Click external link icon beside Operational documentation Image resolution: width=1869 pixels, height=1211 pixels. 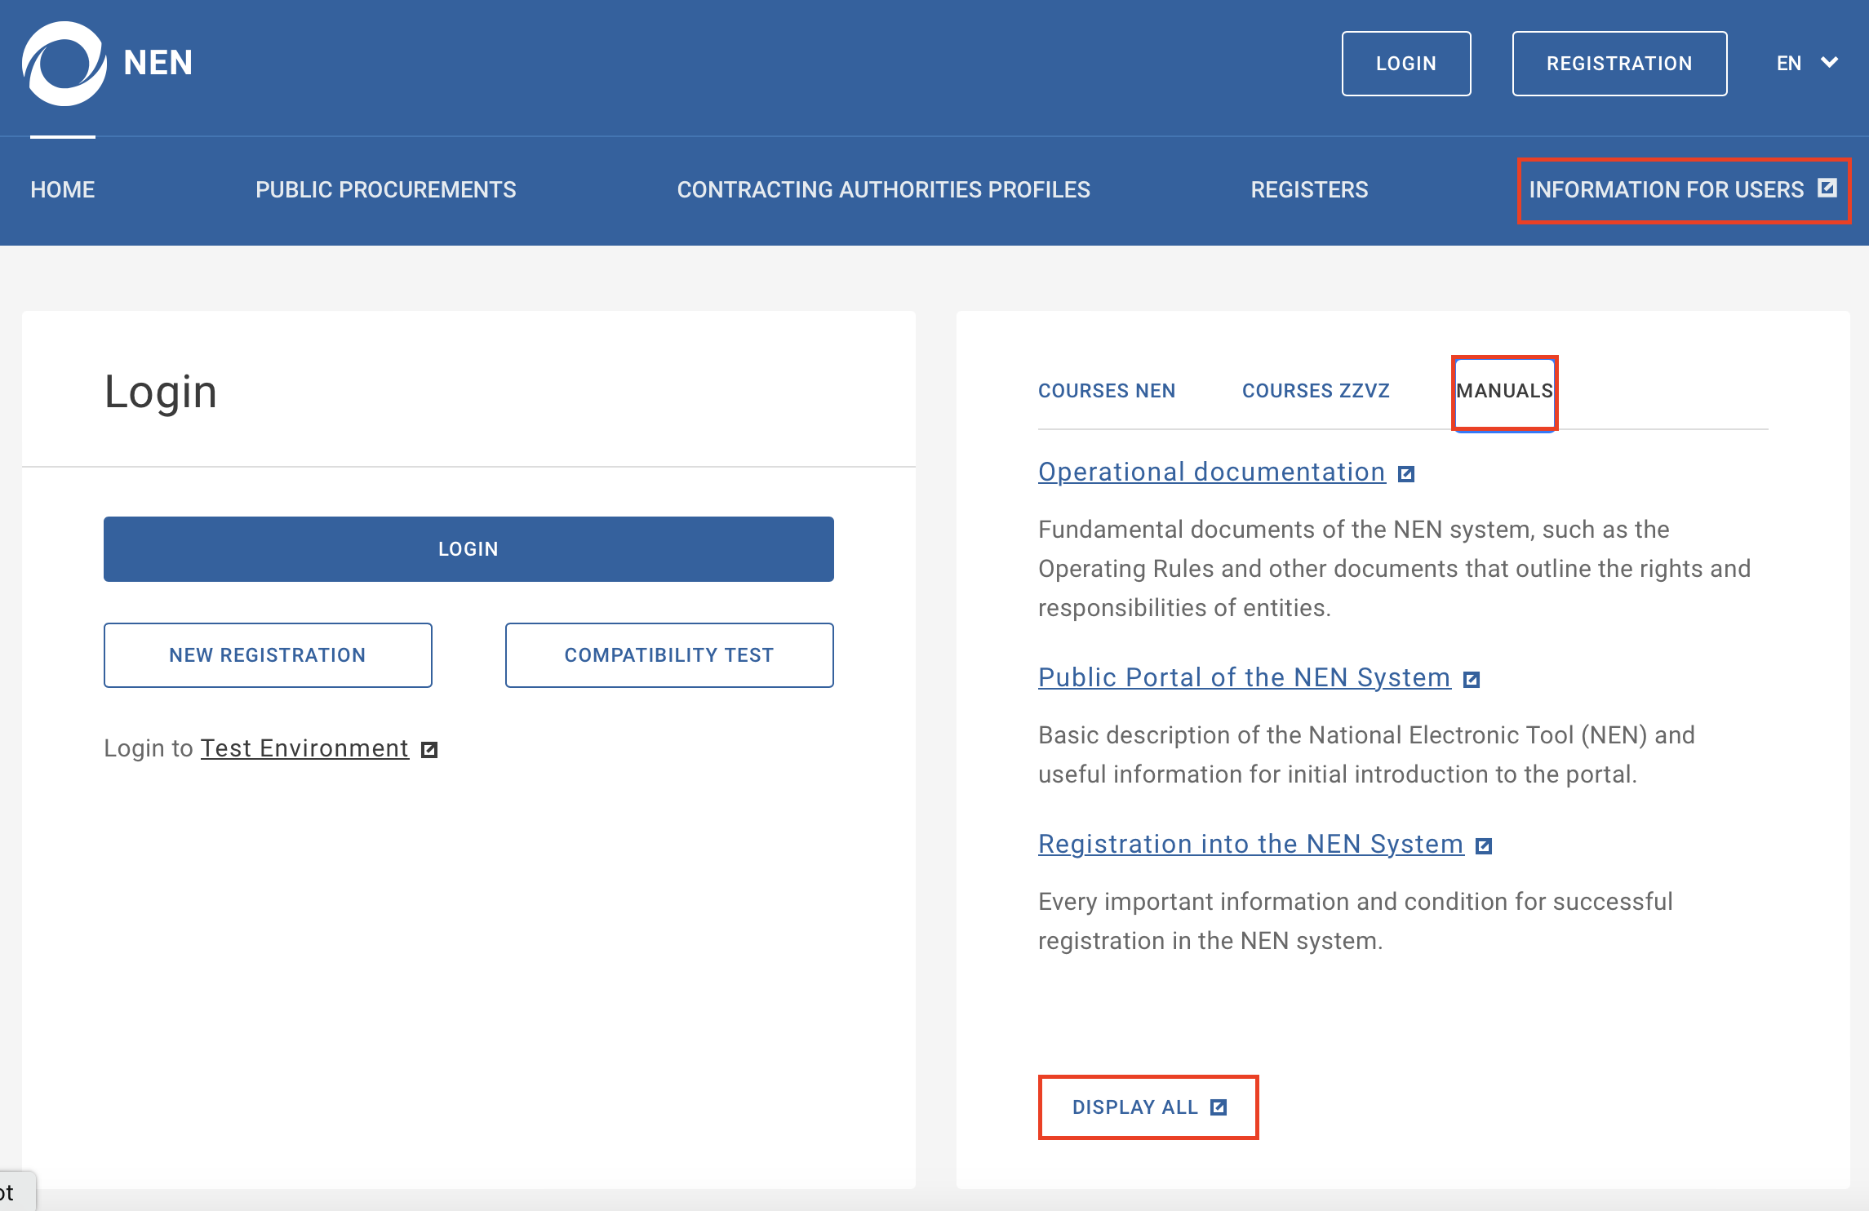1405,474
